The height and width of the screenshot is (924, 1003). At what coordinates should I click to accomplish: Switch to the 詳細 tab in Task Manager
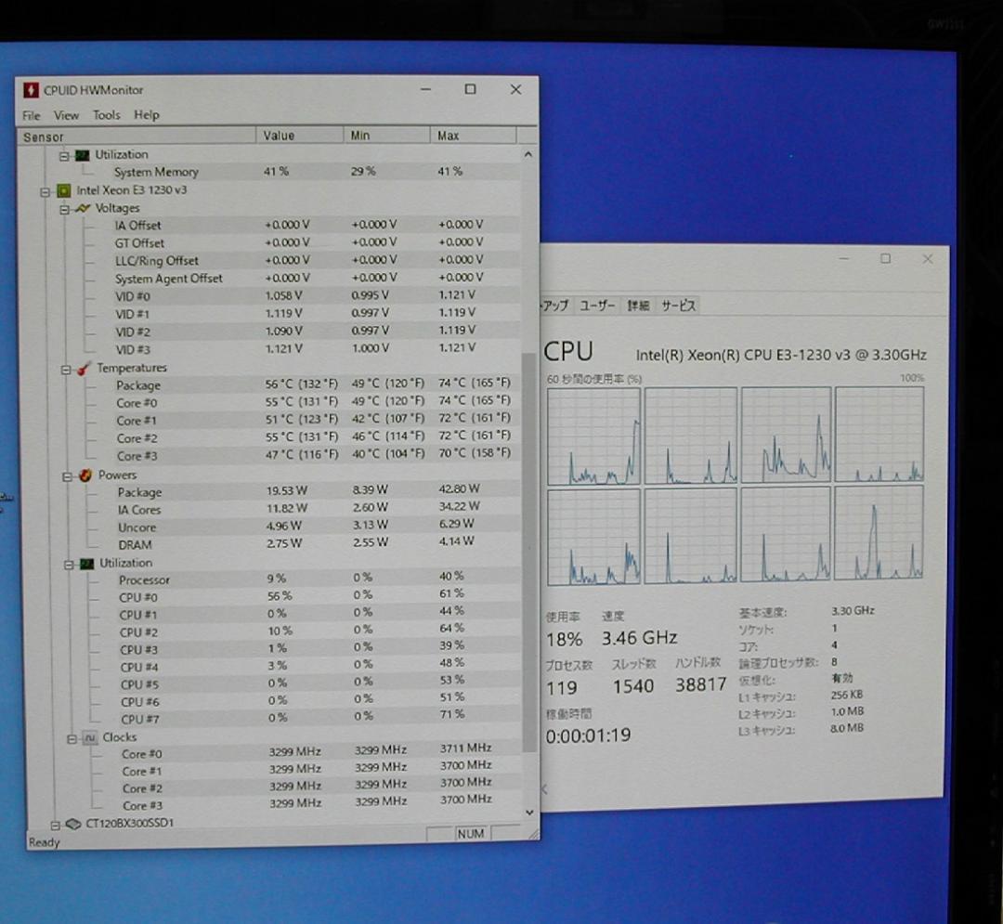point(638,306)
